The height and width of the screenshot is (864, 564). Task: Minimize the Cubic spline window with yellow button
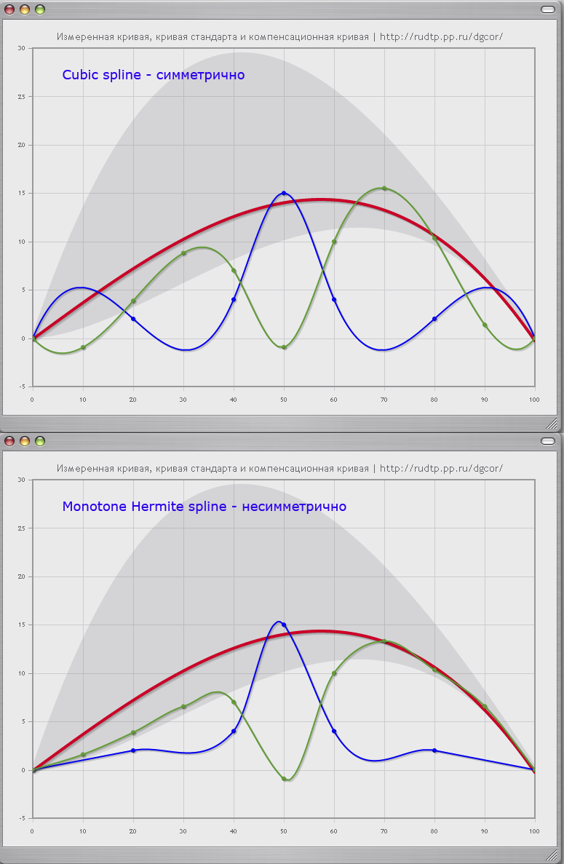(25, 9)
